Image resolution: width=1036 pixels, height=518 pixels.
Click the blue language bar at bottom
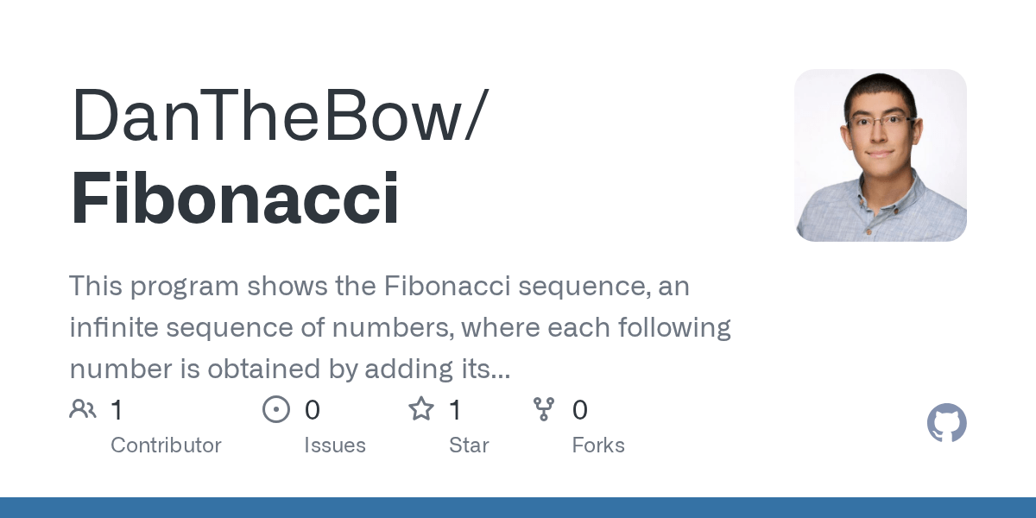coord(518,508)
